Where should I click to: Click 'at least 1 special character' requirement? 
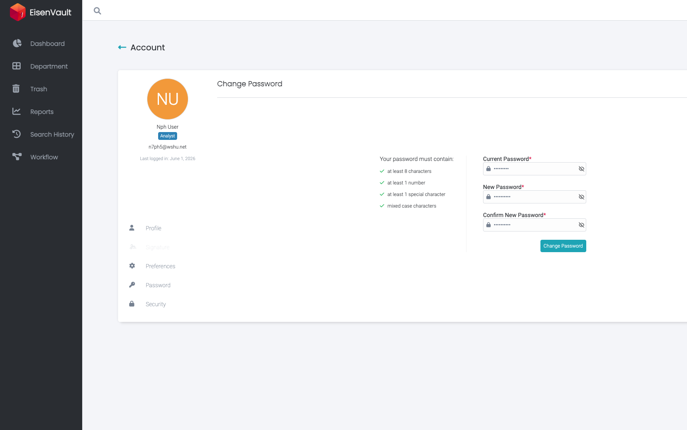pyautogui.click(x=416, y=194)
